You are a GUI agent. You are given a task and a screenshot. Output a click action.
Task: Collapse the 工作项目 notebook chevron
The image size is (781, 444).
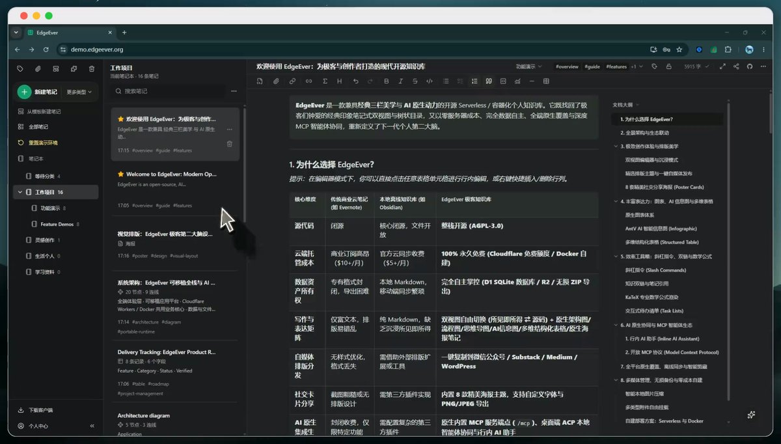click(20, 192)
